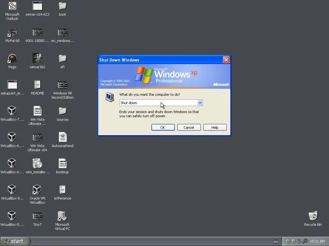329x246 pixels.
Task: Launch the MyPal 68 browser shortcut
Action: [12, 32]
